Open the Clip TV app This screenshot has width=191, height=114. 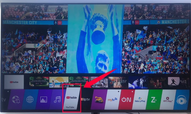tap(86, 100)
